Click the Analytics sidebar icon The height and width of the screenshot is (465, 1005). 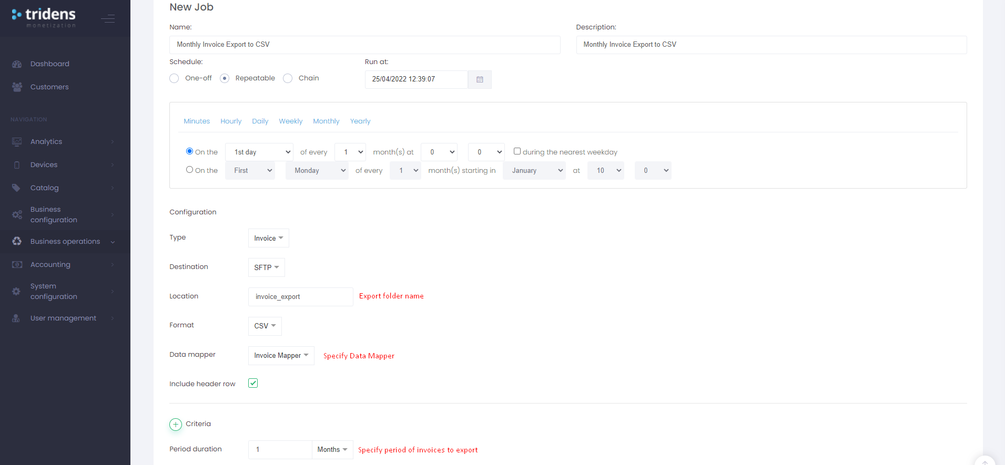pos(17,142)
